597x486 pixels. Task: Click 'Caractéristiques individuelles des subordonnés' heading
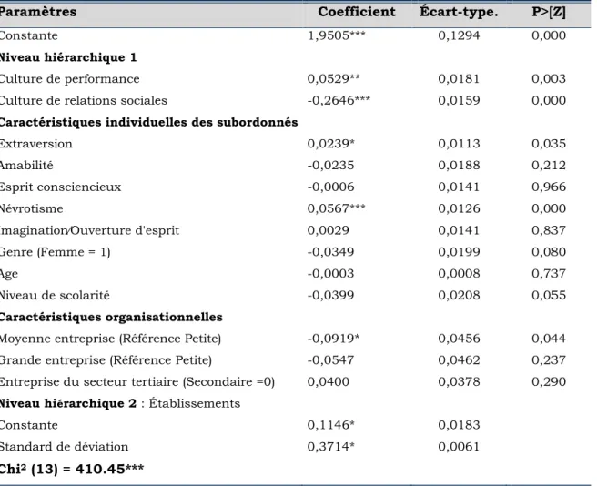click(148, 122)
